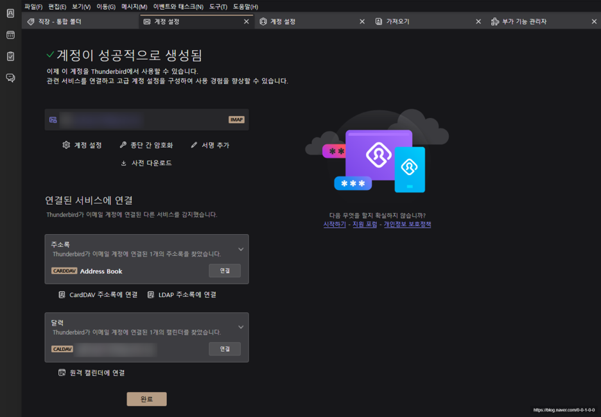Click the 완료 button
The width and height of the screenshot is (601, 417).
[147, 399]
